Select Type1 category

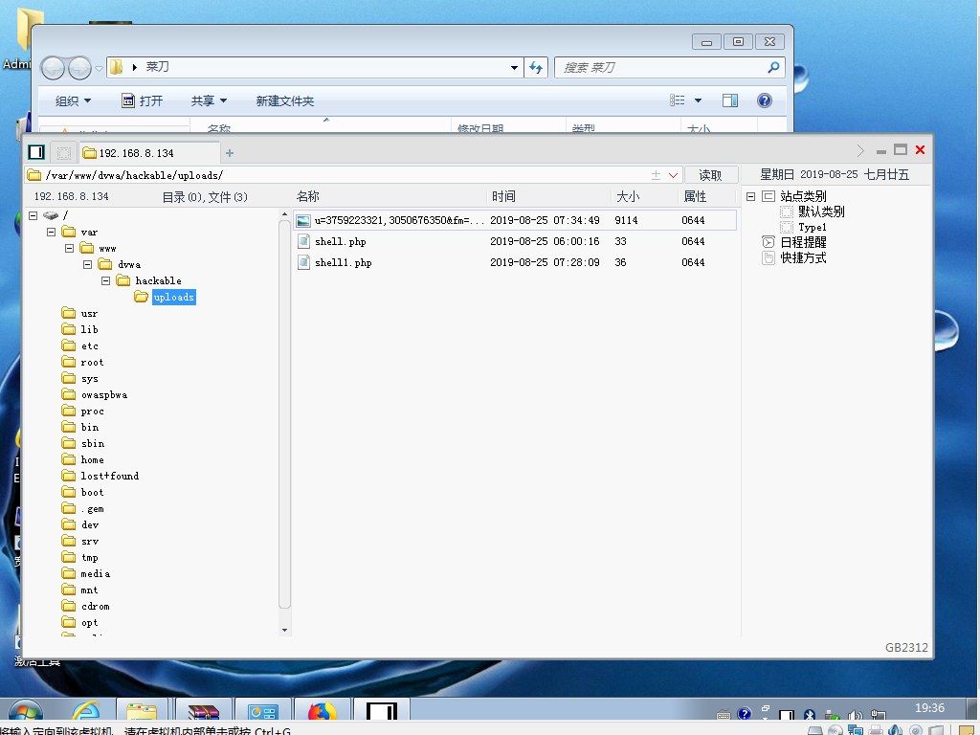click(812, 227)
